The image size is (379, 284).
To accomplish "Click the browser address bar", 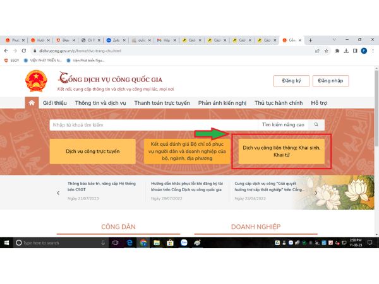I will [x=172, y=51].
